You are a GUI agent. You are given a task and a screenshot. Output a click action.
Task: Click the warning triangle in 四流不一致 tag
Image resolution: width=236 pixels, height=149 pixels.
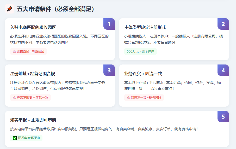point(128,98)
